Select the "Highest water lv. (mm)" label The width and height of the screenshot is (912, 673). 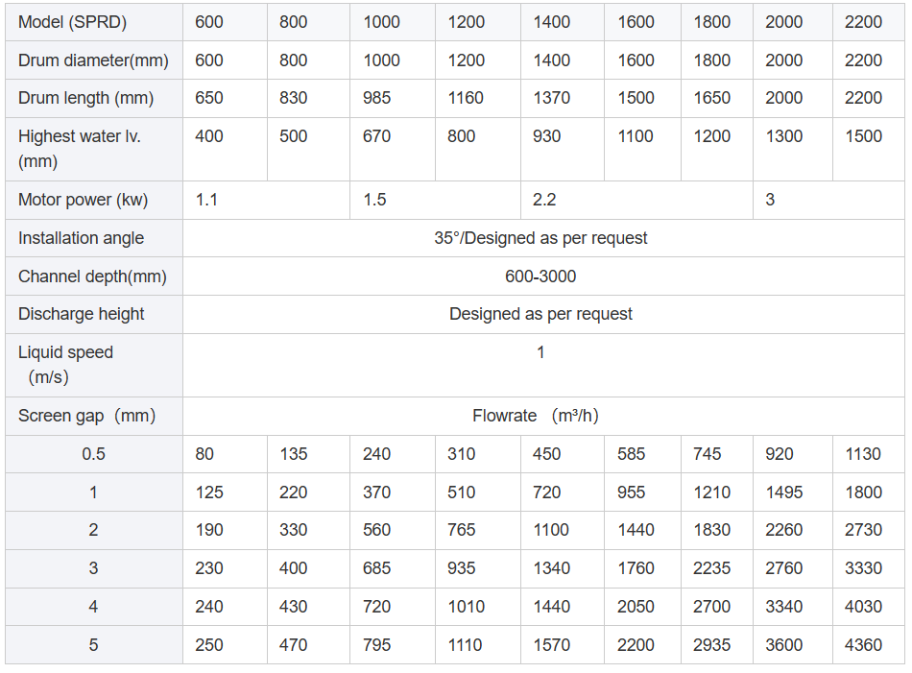pos(80,149)
